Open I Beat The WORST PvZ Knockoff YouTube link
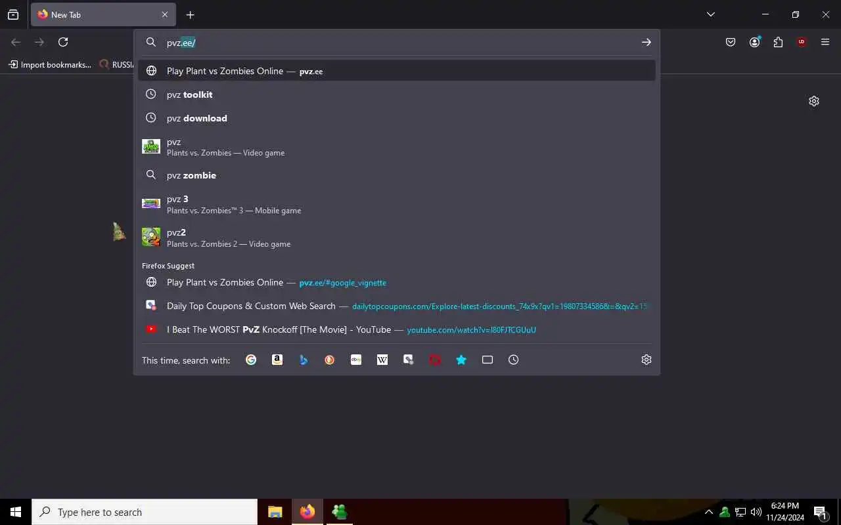Viewport: 841px width, 525px height. 397,329
